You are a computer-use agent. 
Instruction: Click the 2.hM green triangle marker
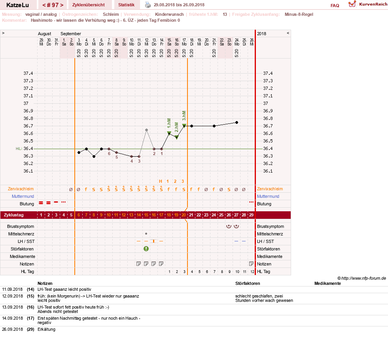tap(177, 137)
